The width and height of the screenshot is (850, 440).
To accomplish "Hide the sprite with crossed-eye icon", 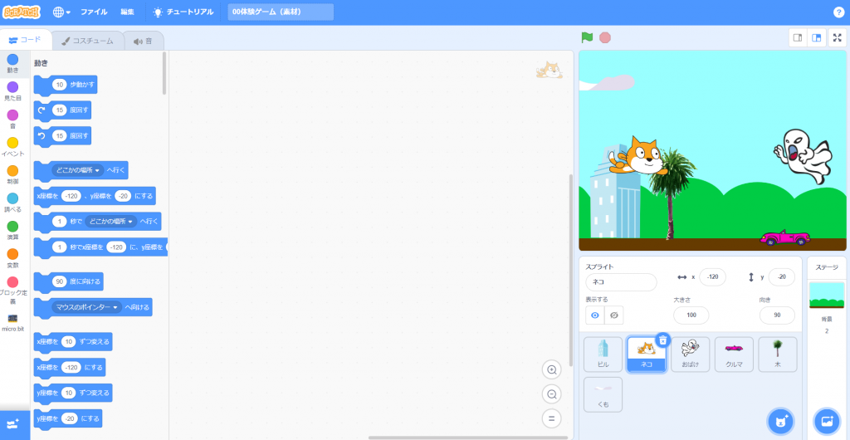I will click(x=614, y=315).
